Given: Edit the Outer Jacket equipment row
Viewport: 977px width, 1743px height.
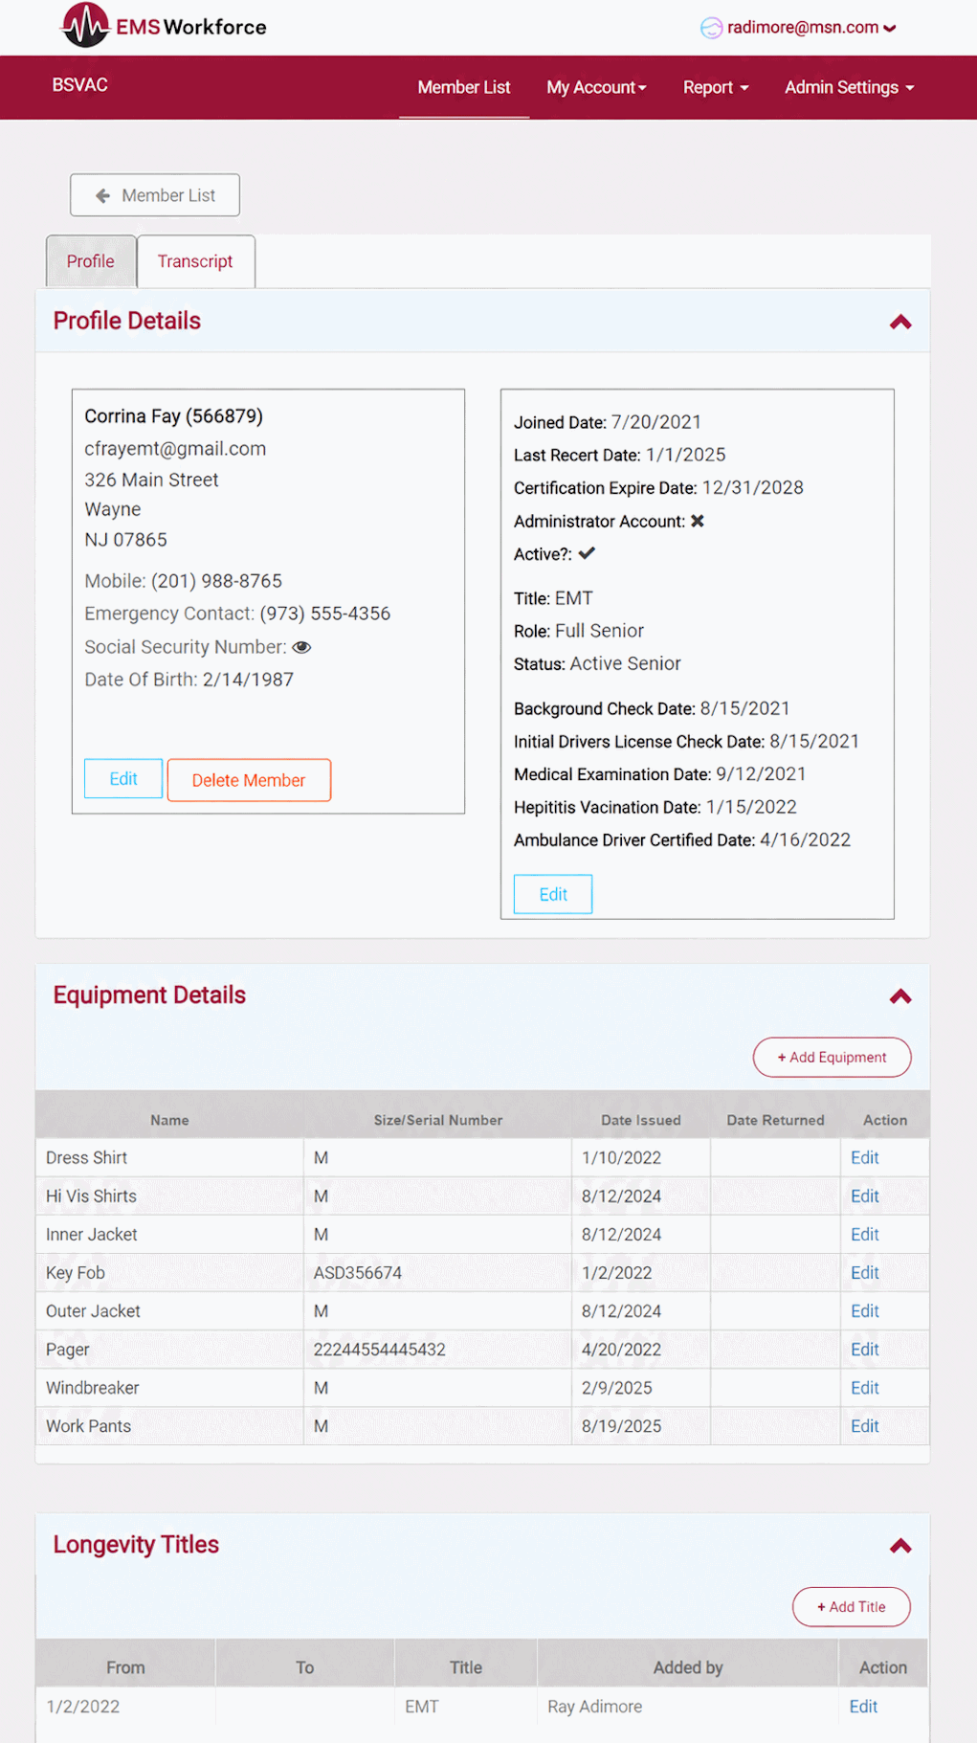Looking at the screenshot, I should coord(865,1310).
